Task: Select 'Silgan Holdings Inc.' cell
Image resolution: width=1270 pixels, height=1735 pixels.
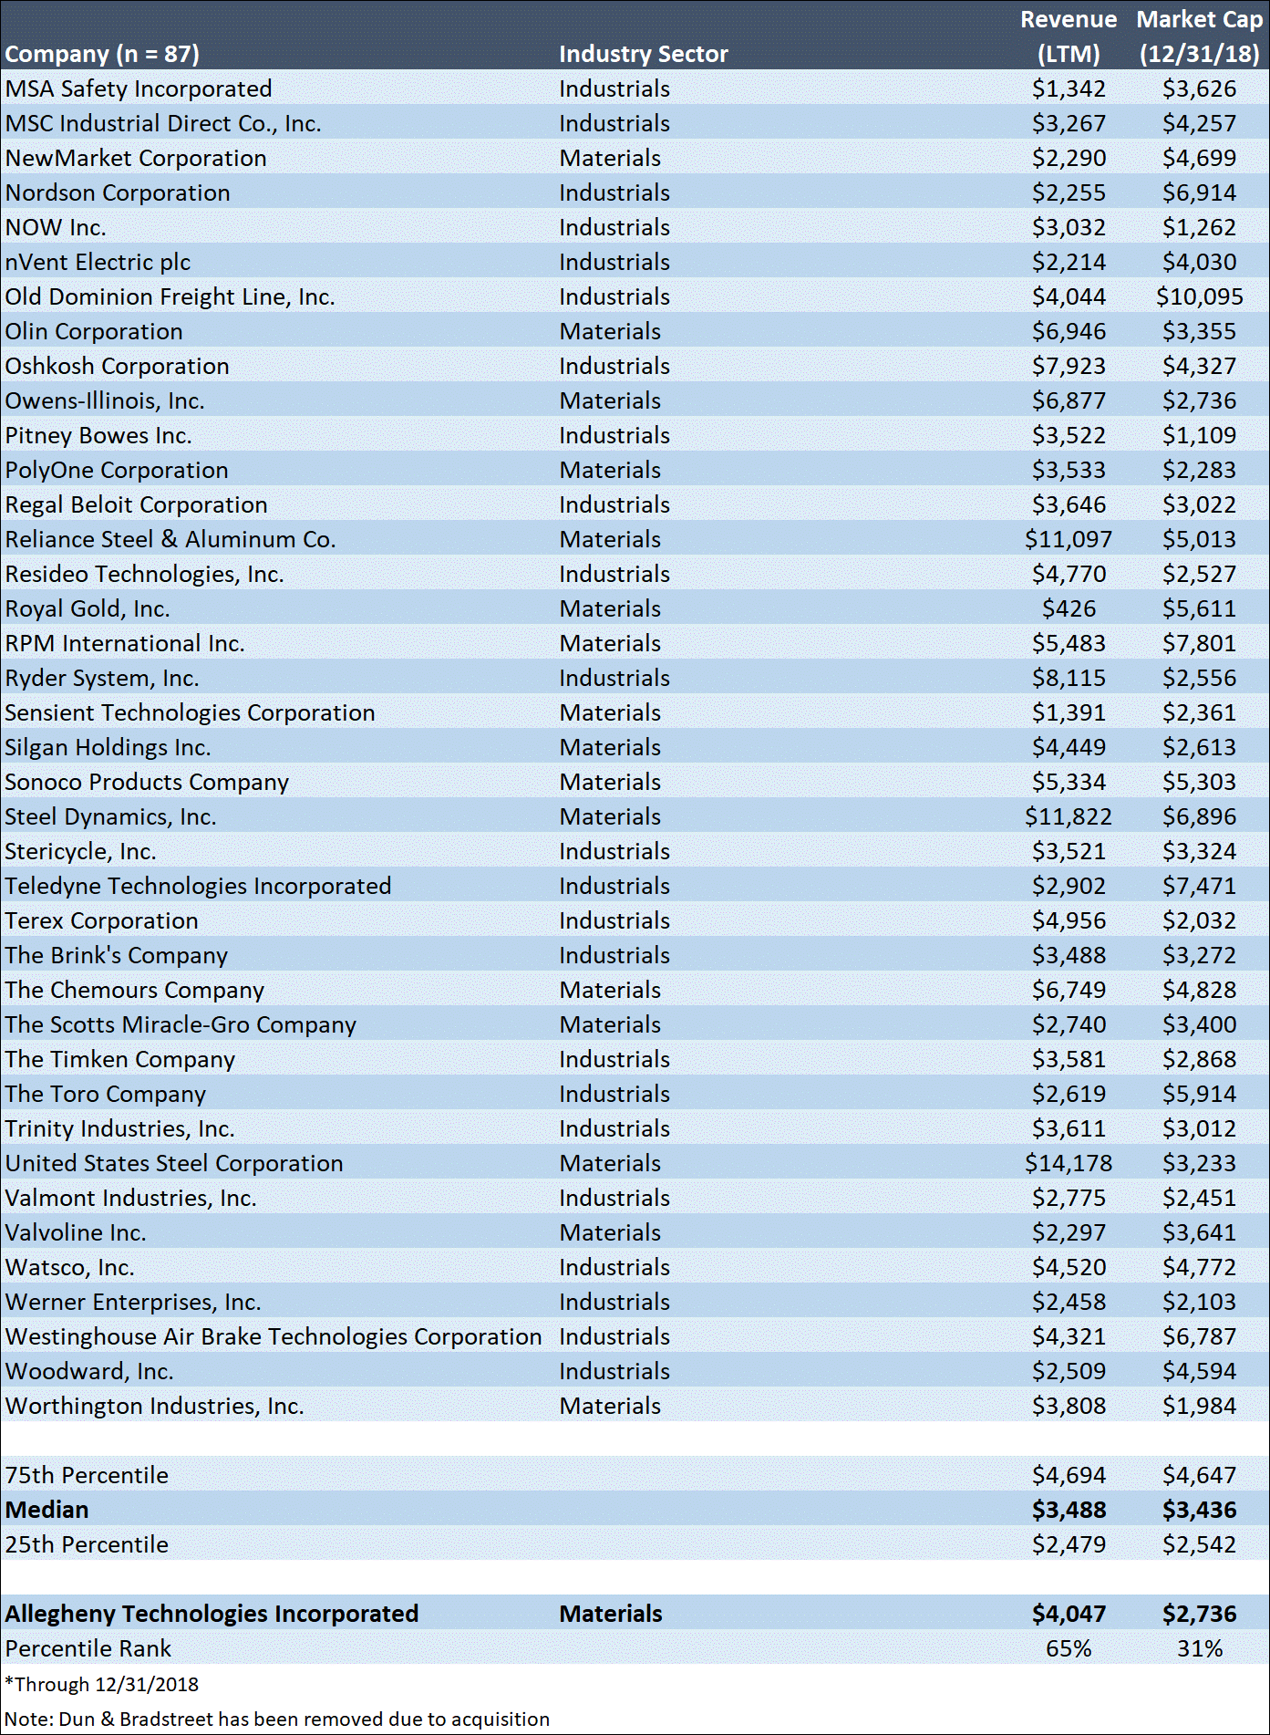Action: 108,747
